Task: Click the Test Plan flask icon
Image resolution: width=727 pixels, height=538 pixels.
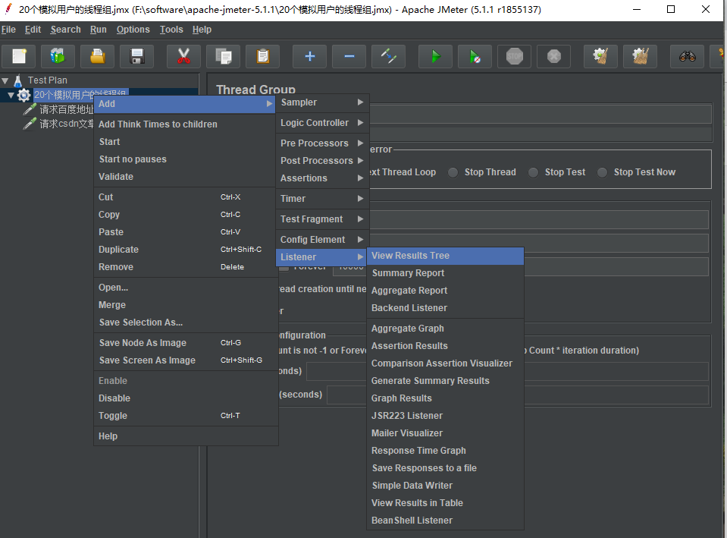Action: coord(18,80)
